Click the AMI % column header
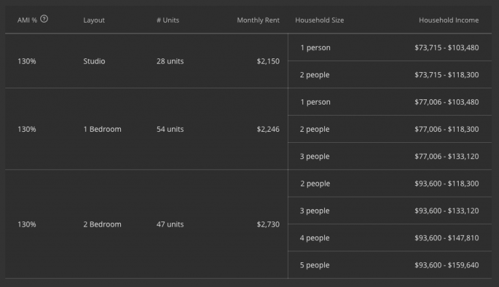Image resolution: width=499 pixels, height=287 pixels. click(x=27, y=20)
